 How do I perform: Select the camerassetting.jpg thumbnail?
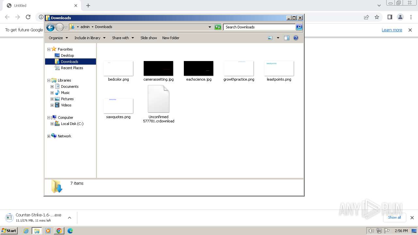(x=158, y=68)
